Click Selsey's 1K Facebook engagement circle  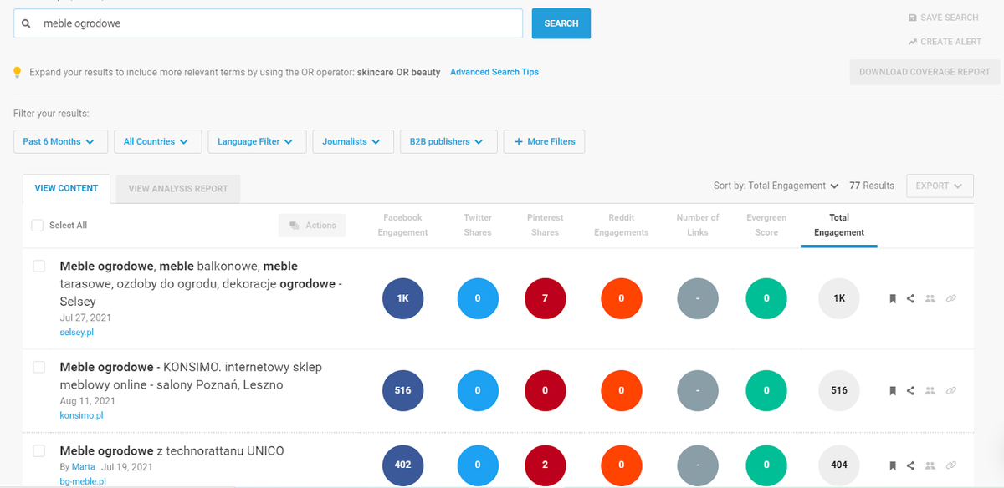[x=402, y=298]
